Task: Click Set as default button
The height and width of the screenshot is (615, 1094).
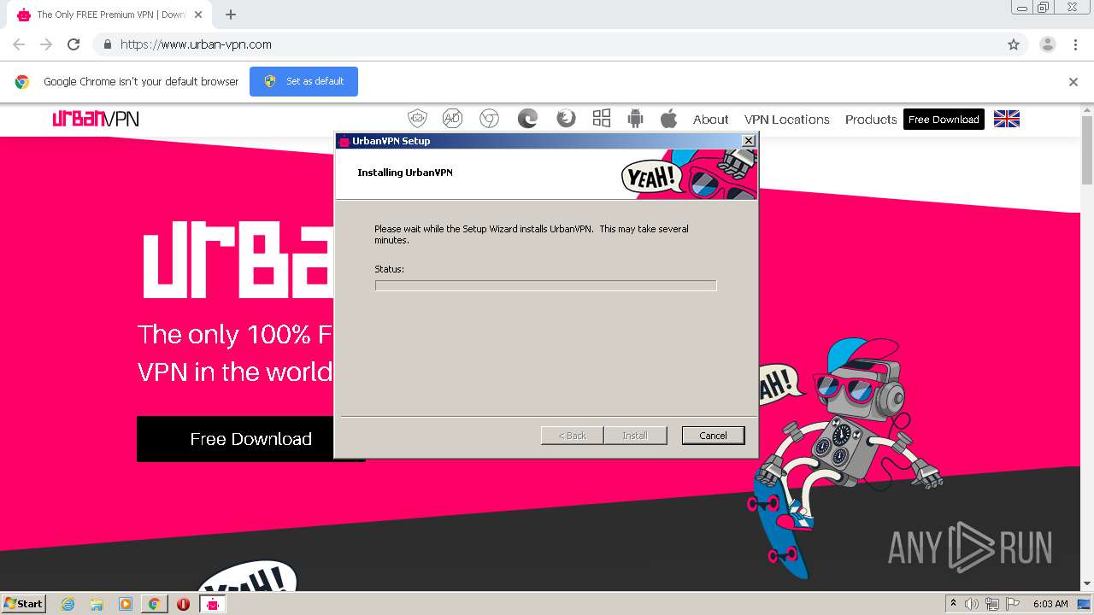Action: coord(303,81)
